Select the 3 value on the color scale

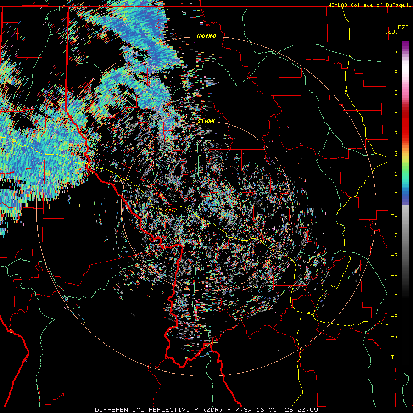tap(396, 133)
